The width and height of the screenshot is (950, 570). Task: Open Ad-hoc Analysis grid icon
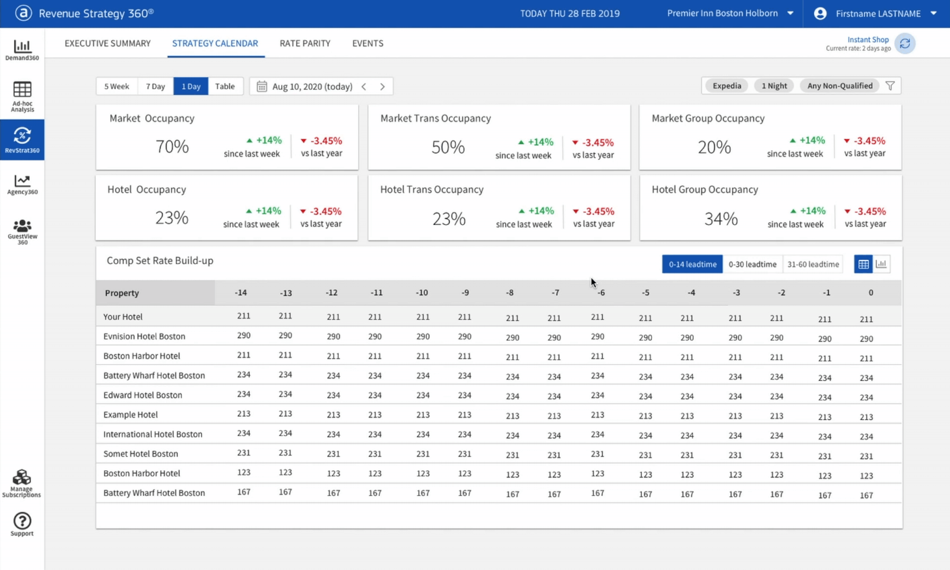tap(22, 90)
